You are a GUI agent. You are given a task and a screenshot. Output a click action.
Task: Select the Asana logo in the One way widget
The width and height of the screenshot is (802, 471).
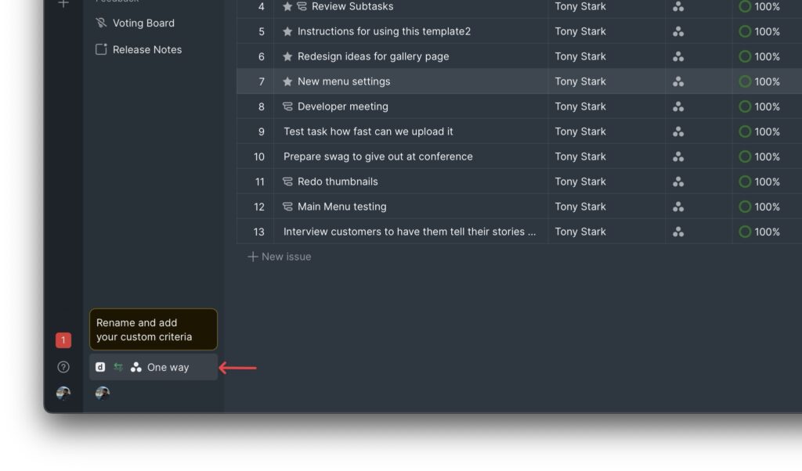(x=135, y=367)
